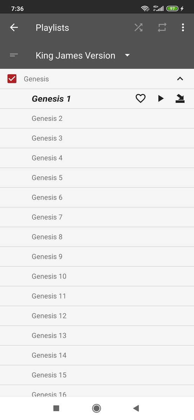Select Genesis 2 chapter

pyautogui.click(x=97, y=118)
